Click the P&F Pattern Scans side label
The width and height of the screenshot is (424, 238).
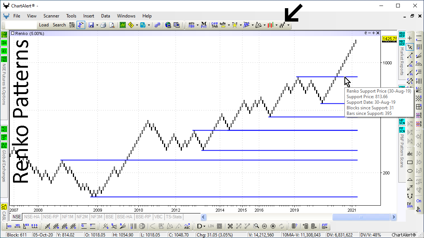coord(402,151)
